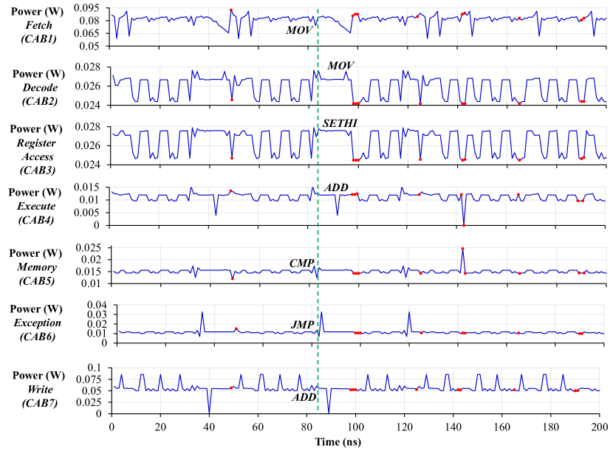
Task: Click the (CAB1) label
Action: pos(38,39)
